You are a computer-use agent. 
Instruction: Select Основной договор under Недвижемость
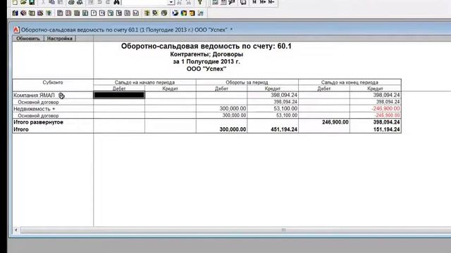tap(38, 115)
